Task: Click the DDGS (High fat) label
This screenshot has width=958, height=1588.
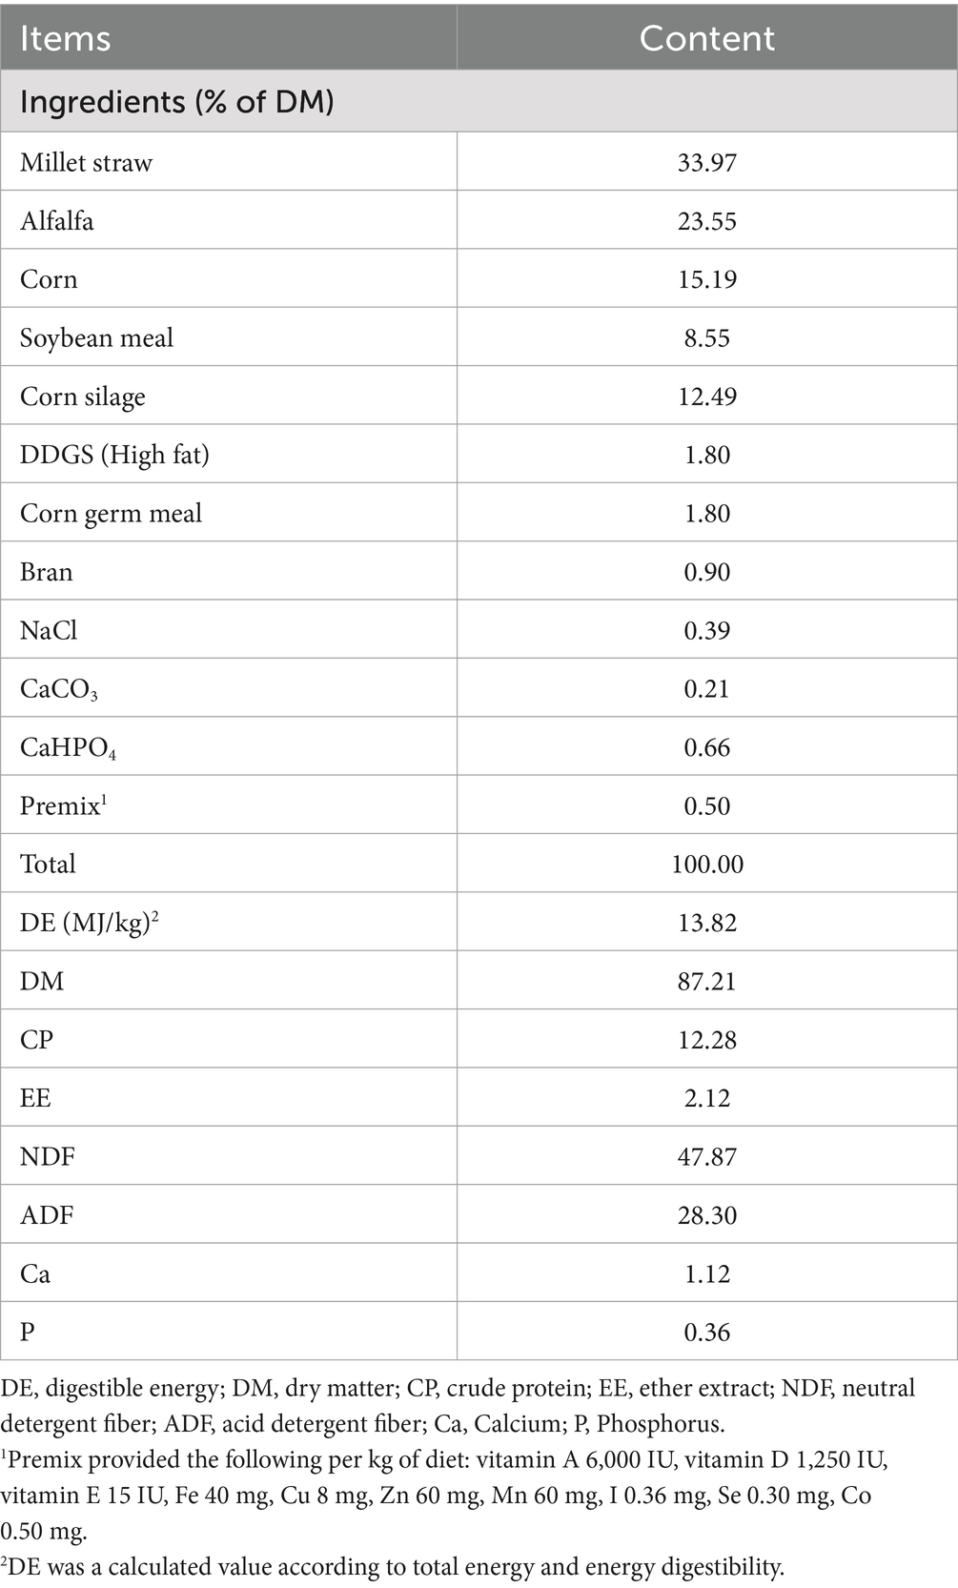Action: (x=114, y=455)
